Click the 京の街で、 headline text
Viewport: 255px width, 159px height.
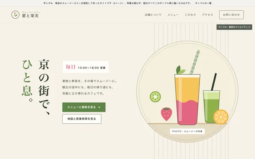pyautogui.click(x=44, y=87)
